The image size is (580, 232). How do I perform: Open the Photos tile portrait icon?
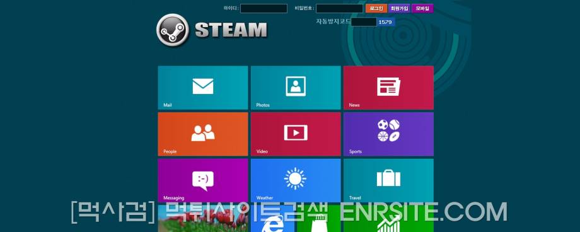[x=296, y=86]
